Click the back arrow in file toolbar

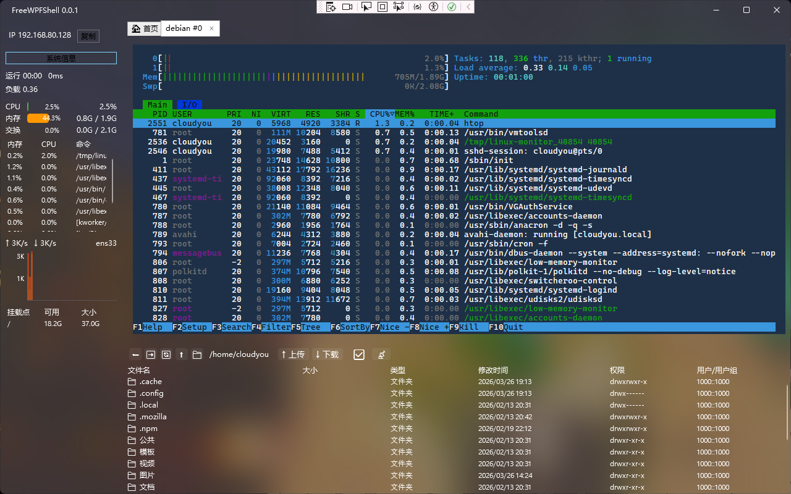[x=136, y=354]
